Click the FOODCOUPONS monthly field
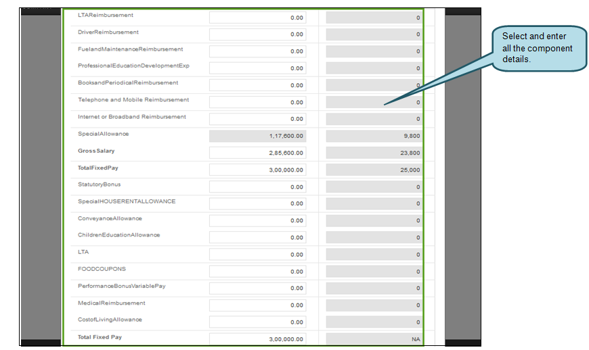This screenshot has height=350, width=589. 374,272
